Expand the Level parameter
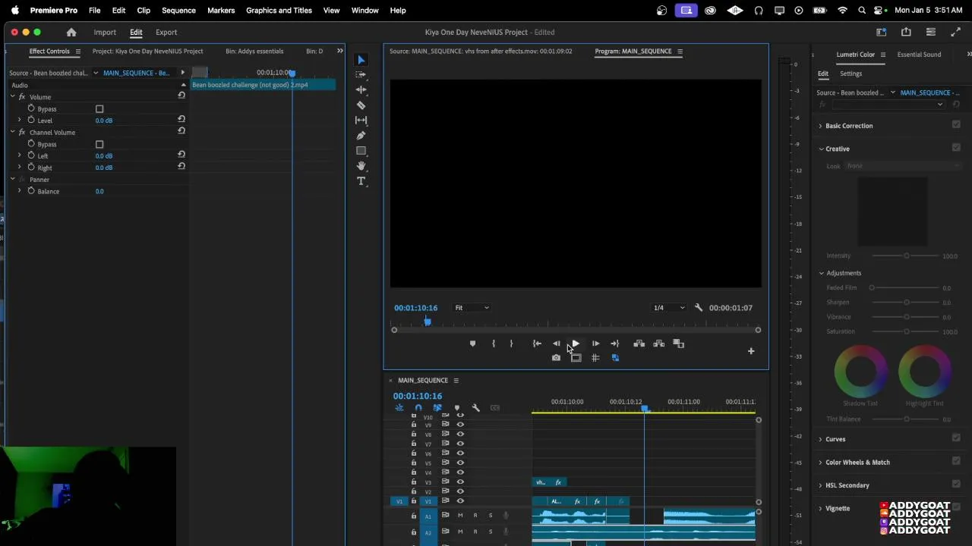 click(20, 121)
